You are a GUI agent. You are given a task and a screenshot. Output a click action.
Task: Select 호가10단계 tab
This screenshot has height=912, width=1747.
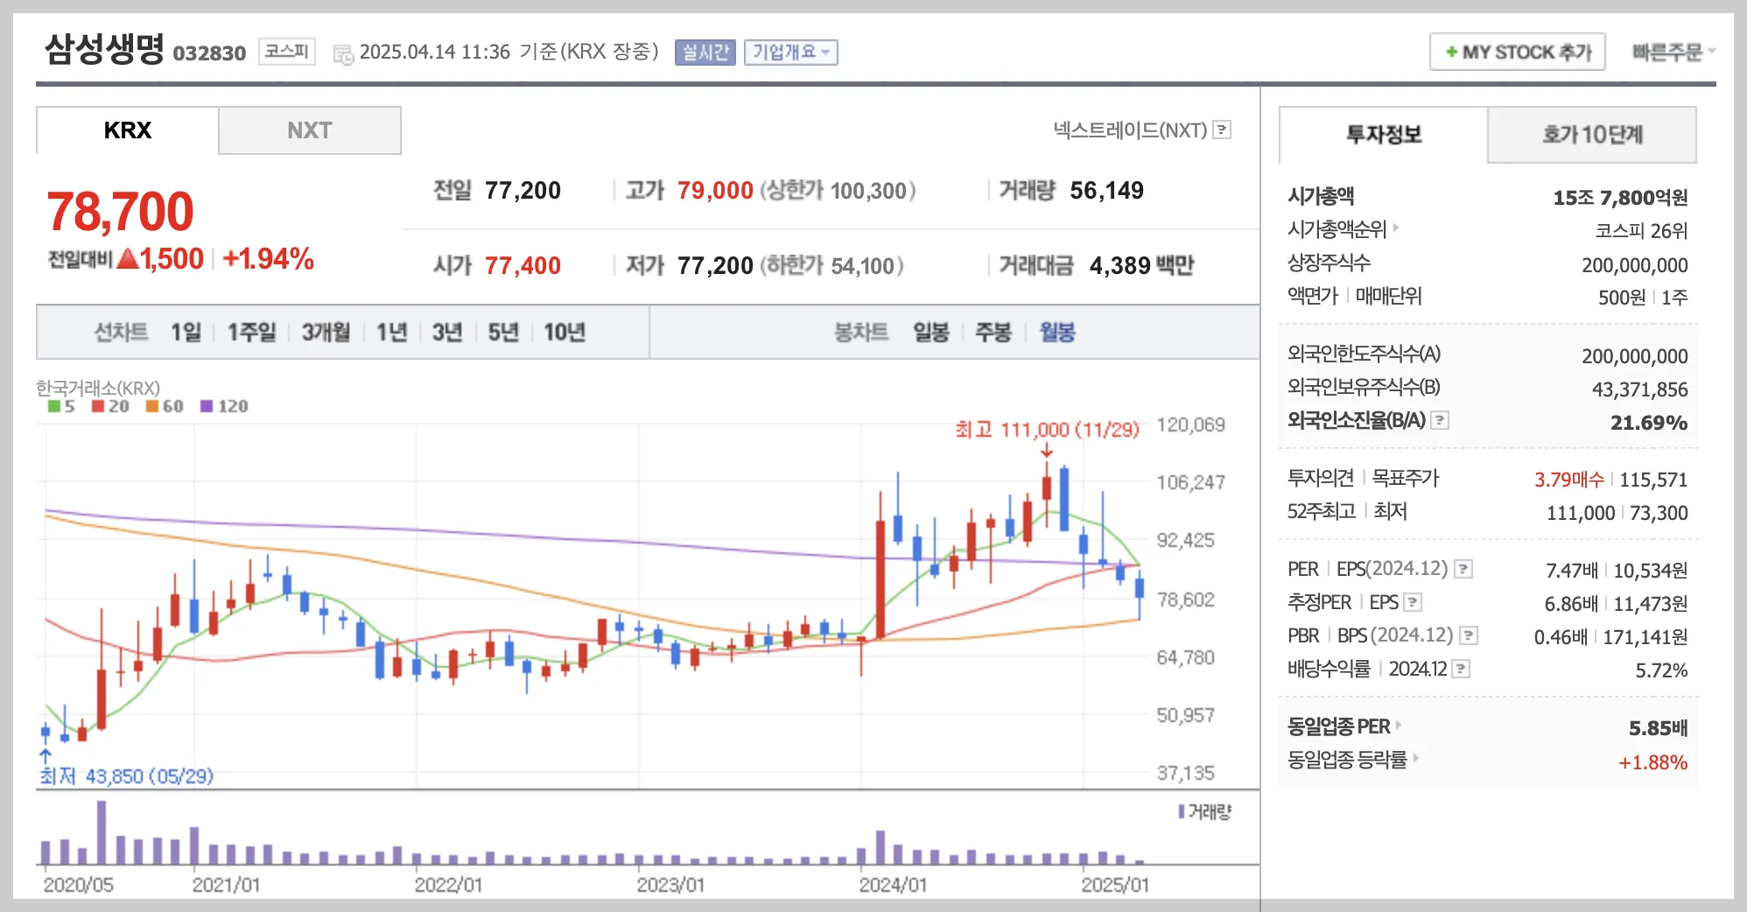point(1592,135)
